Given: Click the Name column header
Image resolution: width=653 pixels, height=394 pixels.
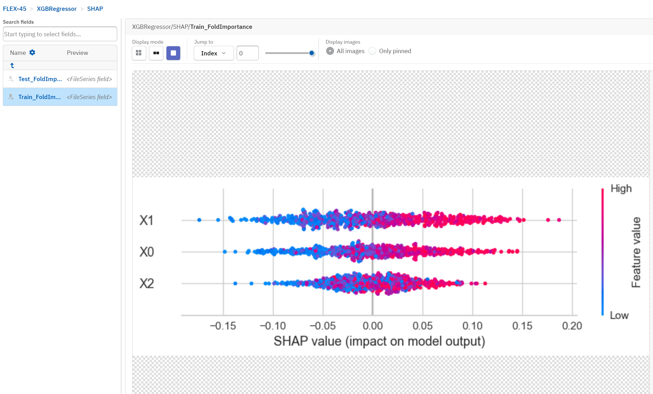Looking at the screenshot, I should pos(18,53).
